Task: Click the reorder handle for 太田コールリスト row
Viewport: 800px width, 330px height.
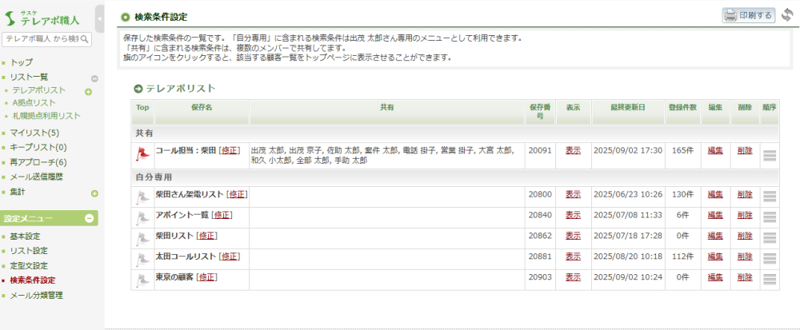Action: (x=770, y=258)
